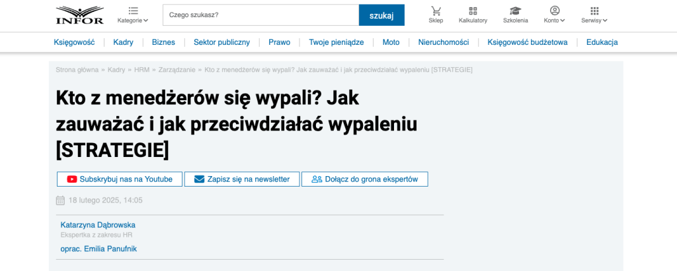Open author Katarzyna Dąbrowska link
Image resolution: width=677 pixels, height=271 pixels.
(98, 225)
